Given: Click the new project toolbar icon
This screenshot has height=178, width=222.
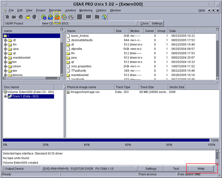Looking at the screenshot, I should tap(7, 17).
